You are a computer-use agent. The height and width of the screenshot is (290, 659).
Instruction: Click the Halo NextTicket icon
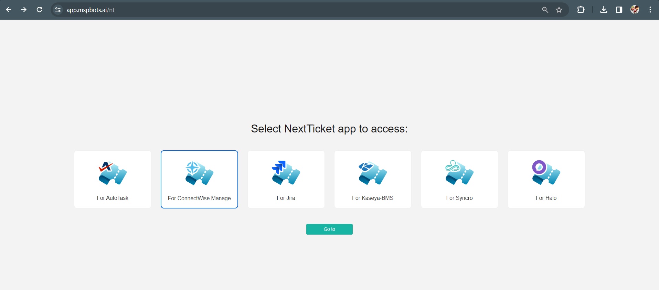546,172
